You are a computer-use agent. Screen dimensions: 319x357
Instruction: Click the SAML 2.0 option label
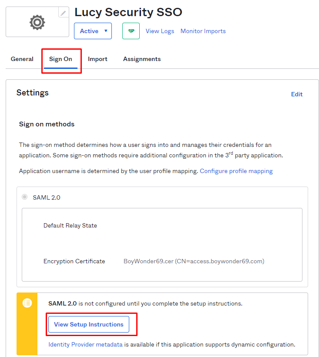coord(47,197)
